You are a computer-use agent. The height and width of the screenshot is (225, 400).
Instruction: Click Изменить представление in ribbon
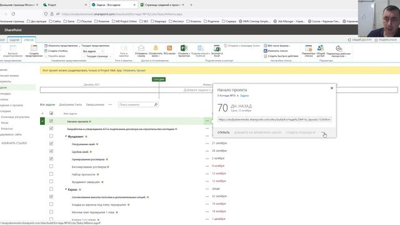pyautogui.click(x=61, y=46)
